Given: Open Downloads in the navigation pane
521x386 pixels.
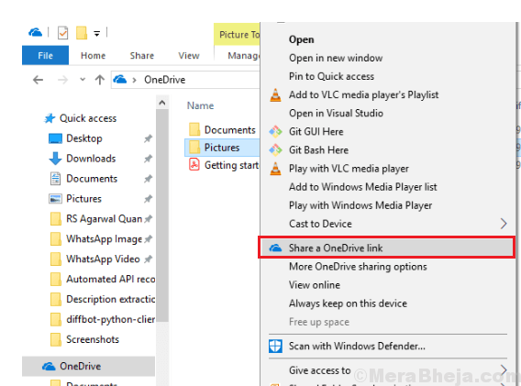Looking at the screenshot, I should point(91,159).
